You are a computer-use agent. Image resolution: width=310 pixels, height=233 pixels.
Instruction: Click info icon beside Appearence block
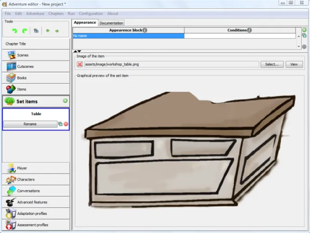[145, 30]
